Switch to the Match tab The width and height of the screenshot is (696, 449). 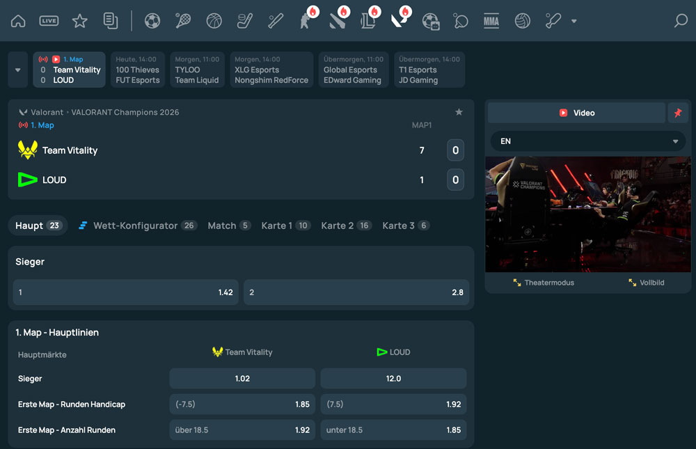point(229,226)
